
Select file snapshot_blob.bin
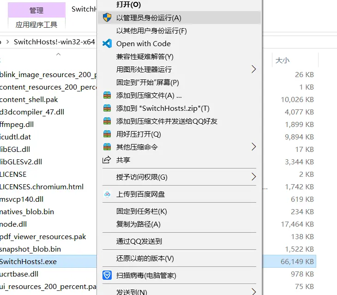[30, 249]
